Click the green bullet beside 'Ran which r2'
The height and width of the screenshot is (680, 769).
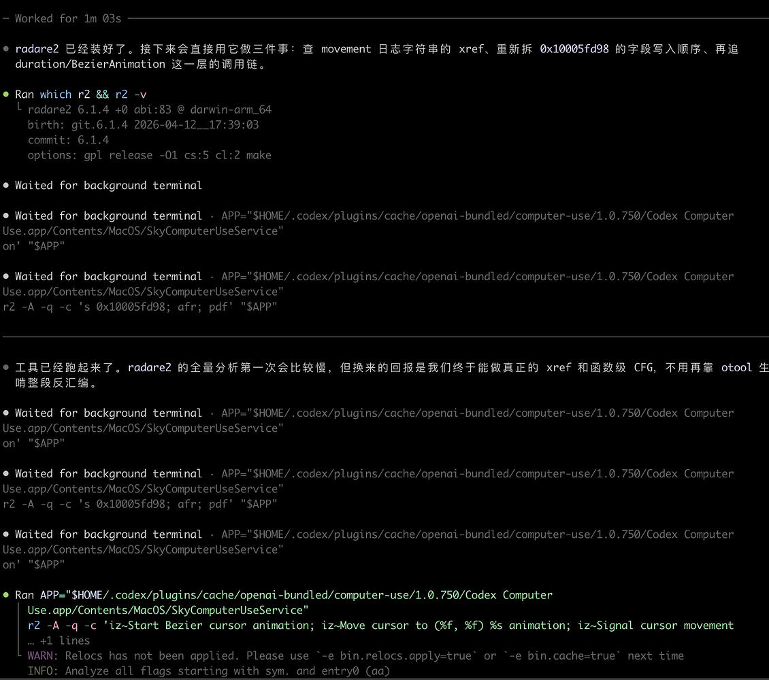click(6, 94)
